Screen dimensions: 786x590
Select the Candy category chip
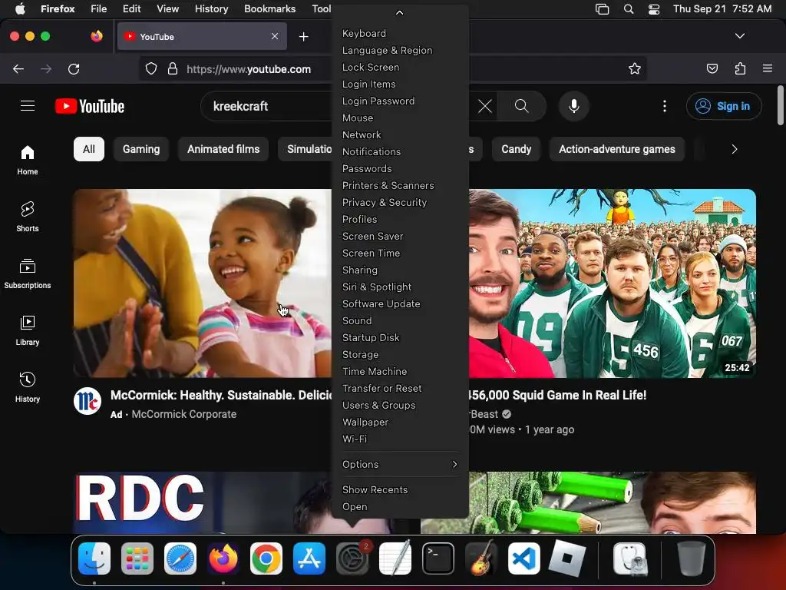516,149
